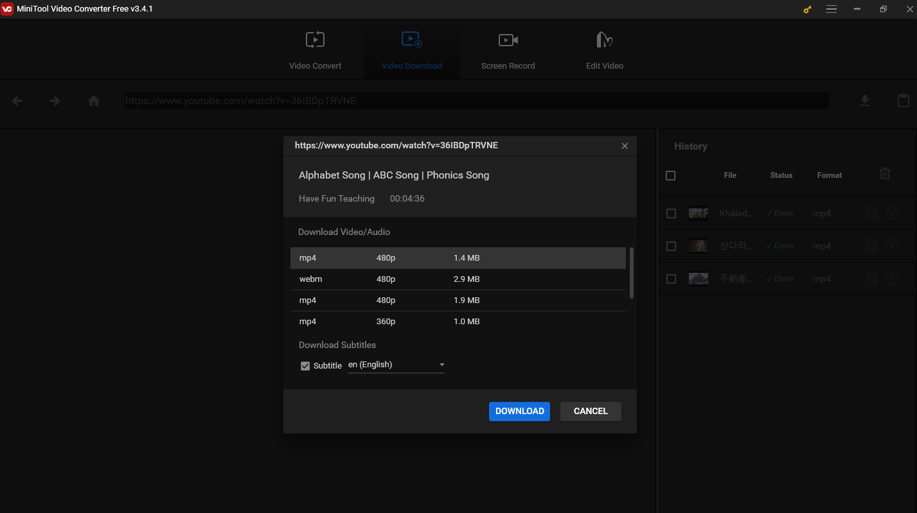Click the dialog URL title text

[396, 146]
